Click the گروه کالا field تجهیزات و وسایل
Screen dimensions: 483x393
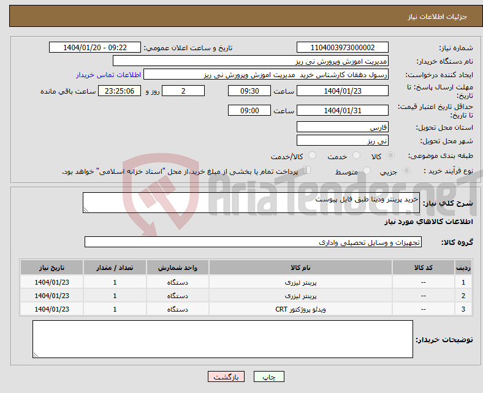(x=253, y=242)
